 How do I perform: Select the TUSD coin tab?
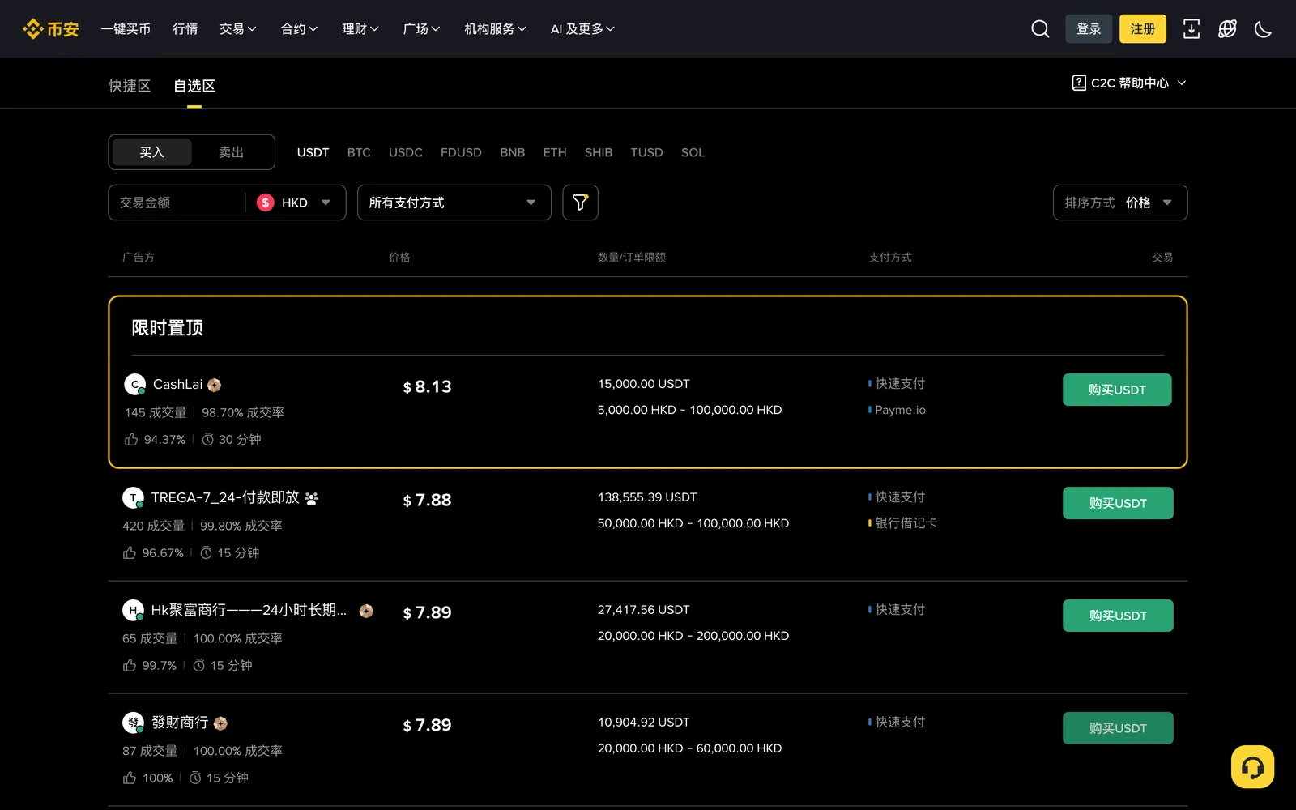click(647, 152)
